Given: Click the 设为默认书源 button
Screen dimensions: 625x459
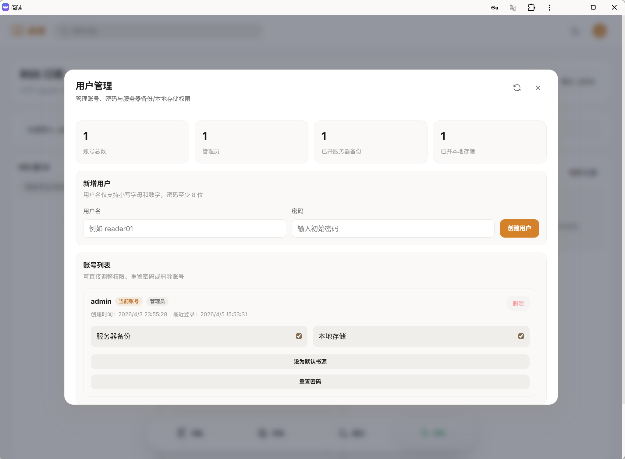Looking at the screenshot, I should pos(310,361).
